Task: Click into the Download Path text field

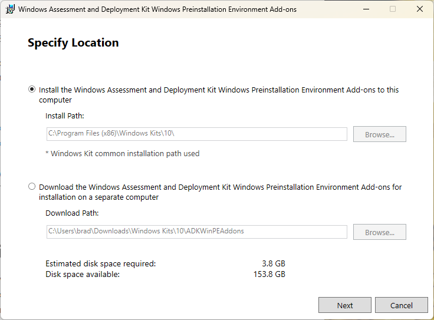Action: point(197,232)
